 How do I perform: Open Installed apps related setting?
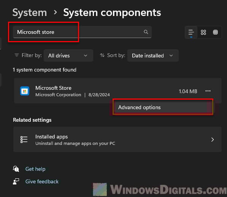click(x=117, y=140)
